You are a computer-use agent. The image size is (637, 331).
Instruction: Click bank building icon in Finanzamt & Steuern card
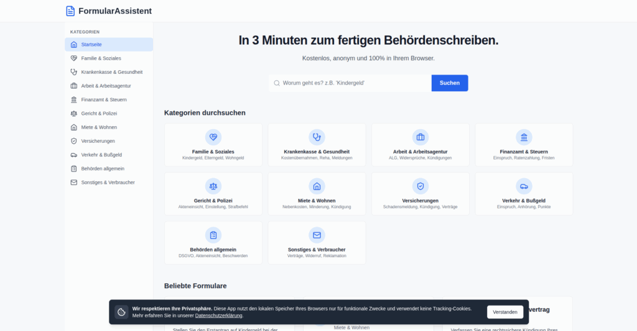click(x=524, y=137)
